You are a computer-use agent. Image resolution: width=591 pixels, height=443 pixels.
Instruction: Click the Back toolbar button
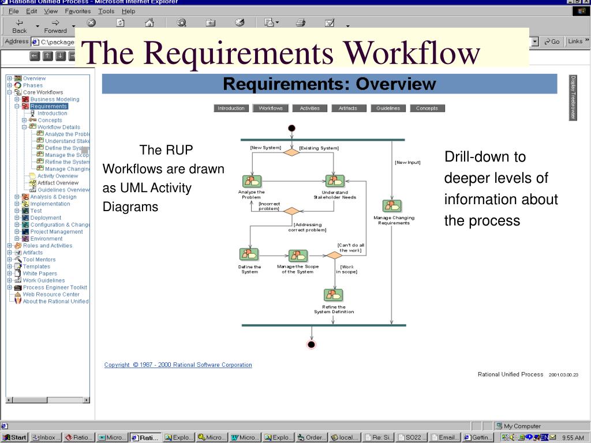(x=20, y=27)
